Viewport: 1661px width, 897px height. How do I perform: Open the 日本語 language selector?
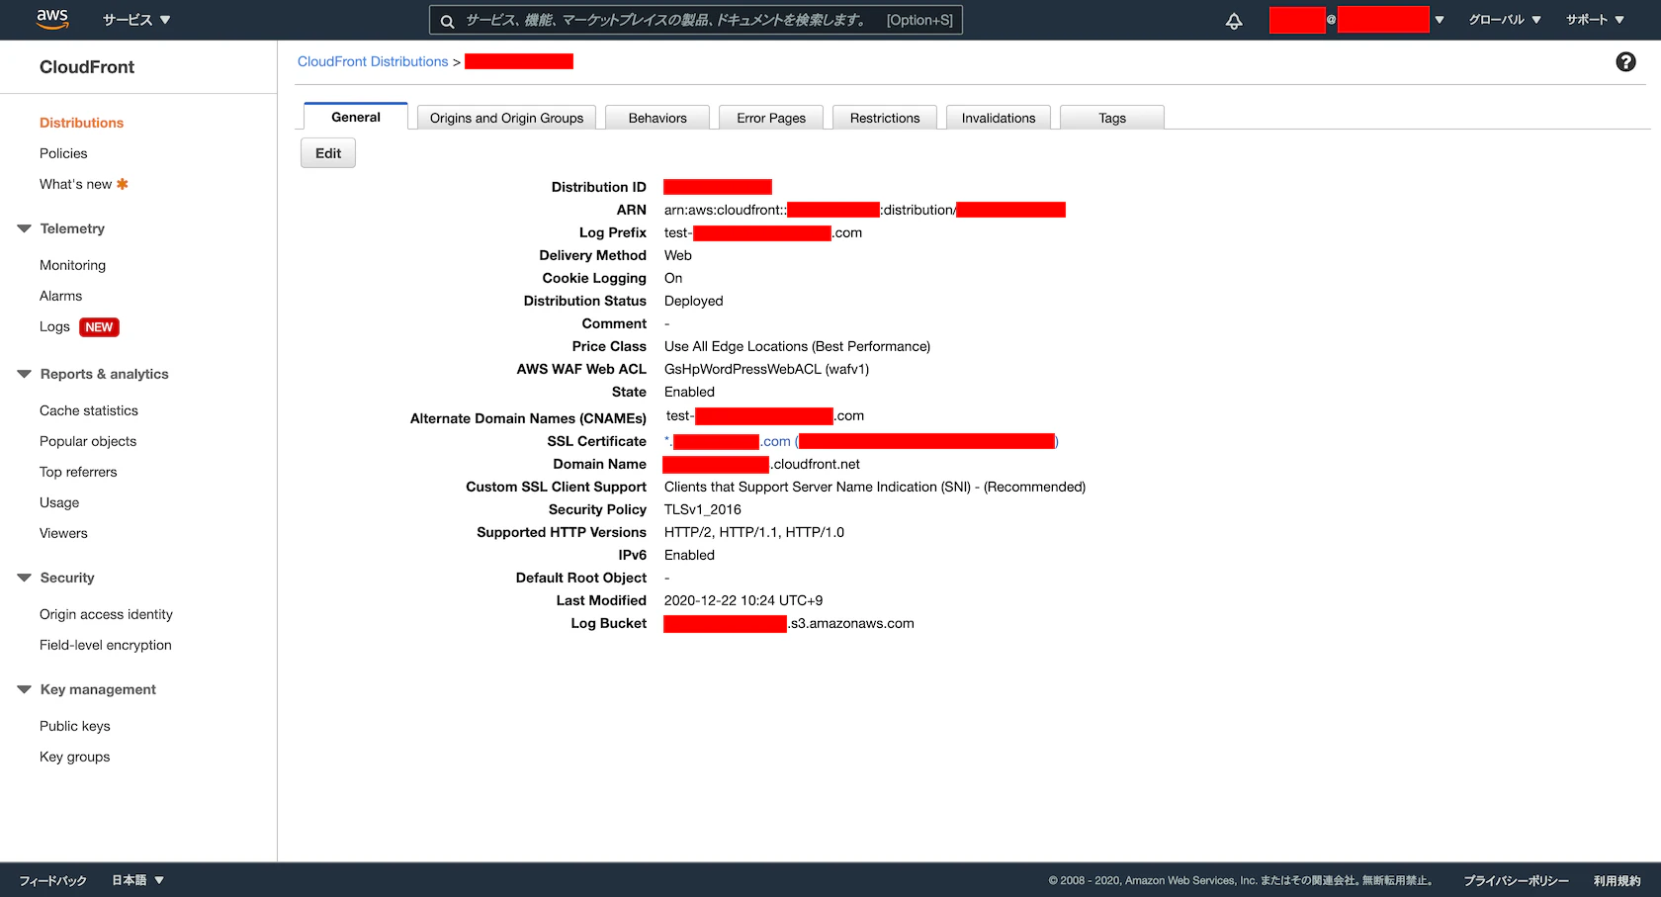coord(135,879)
